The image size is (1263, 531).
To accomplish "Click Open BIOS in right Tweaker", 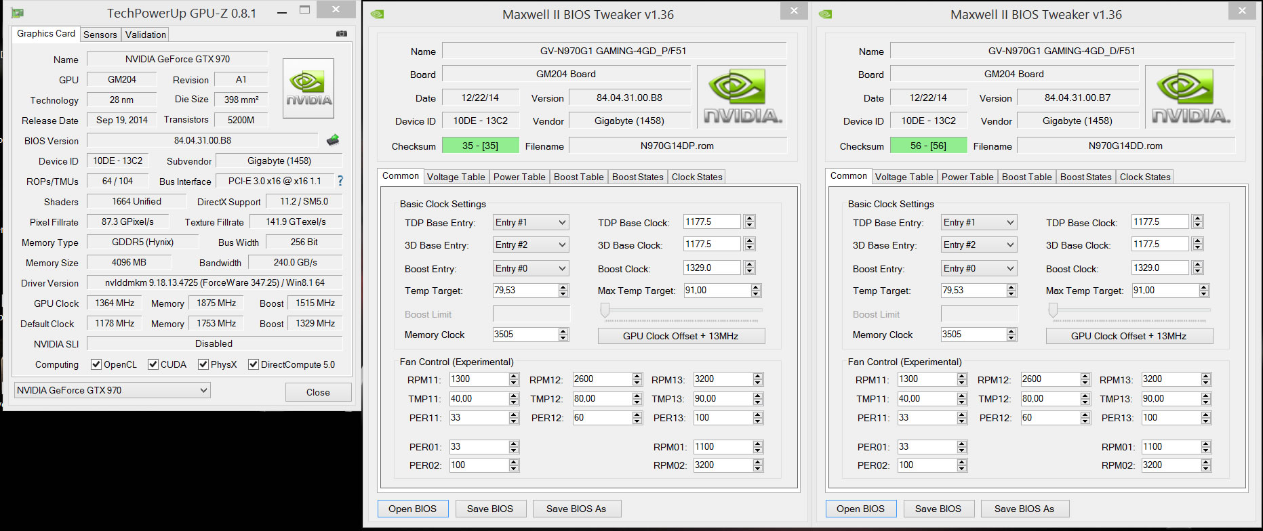I will 860,509.
